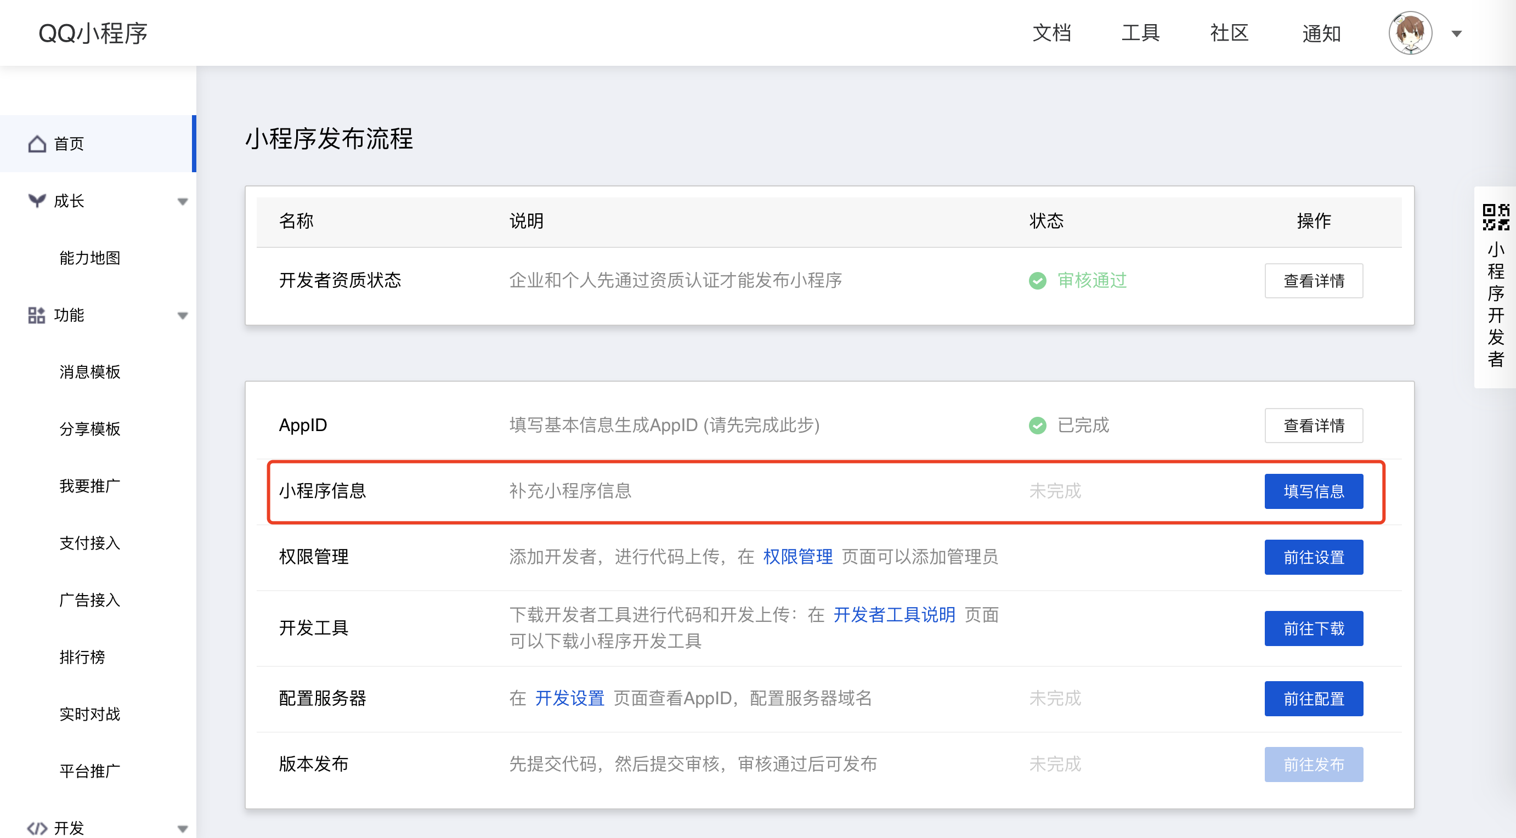Open account dropdown arrow beside avatar
This screenshot has width=1516, height=838.
(x=1457, y=33)
